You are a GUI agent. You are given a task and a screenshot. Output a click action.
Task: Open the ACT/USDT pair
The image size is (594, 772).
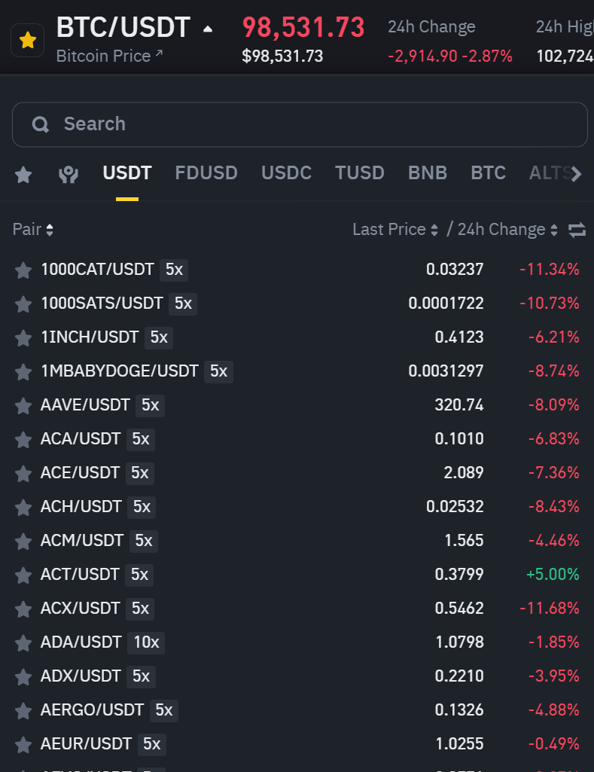297,575
